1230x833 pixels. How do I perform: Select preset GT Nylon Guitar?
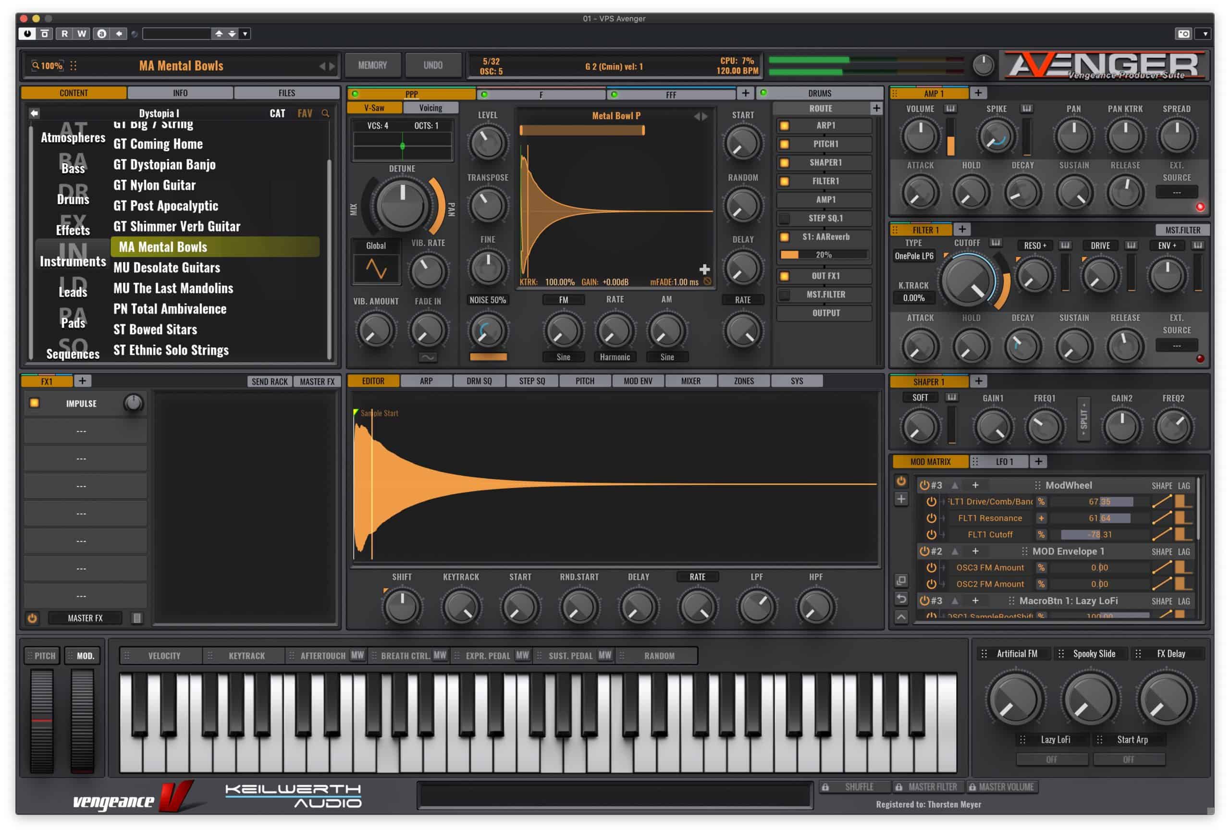pyautogui.click(x=154, y=185)
